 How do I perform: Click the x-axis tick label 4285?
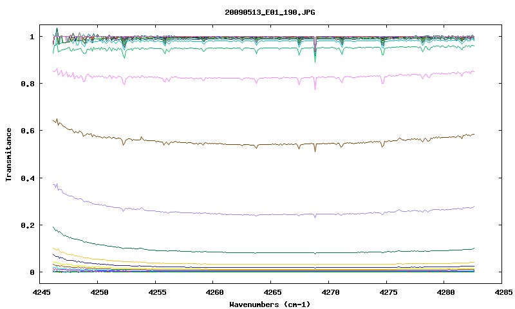[503, 292]
